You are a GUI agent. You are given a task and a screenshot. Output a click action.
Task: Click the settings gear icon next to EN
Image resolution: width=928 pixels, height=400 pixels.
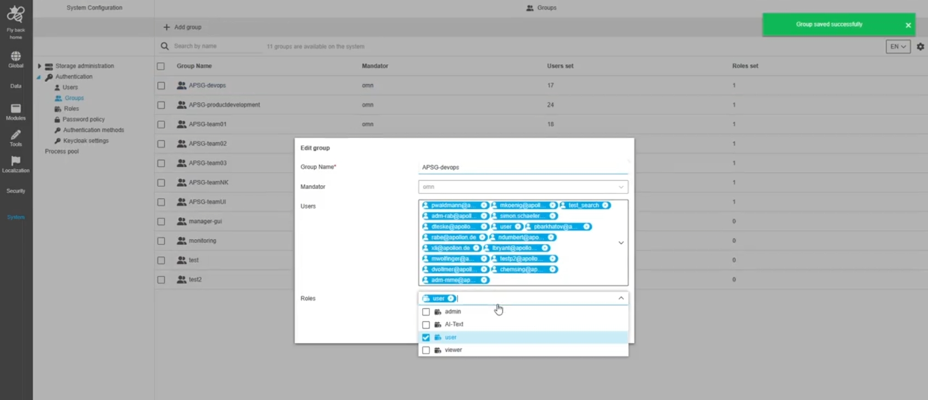tap(920, 47)
